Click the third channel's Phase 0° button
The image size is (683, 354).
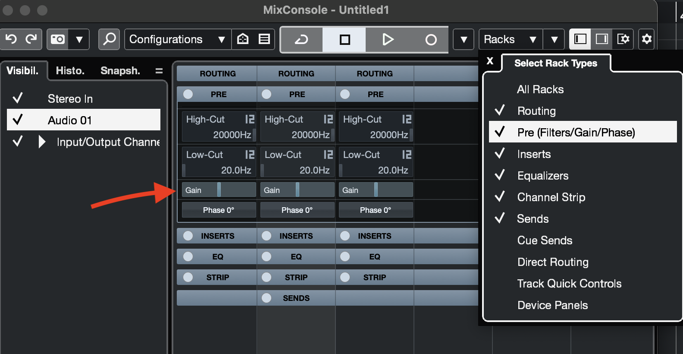(x=376, y=210)
